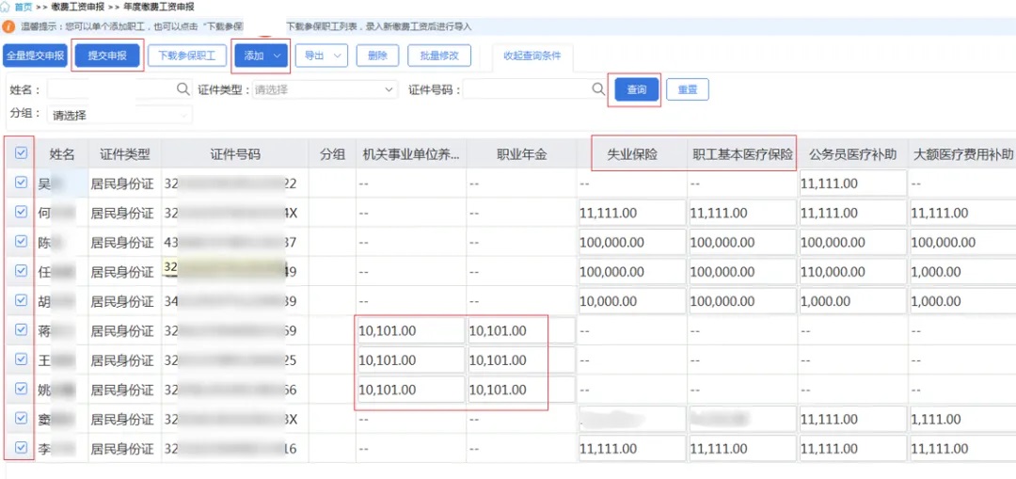The width and height of the screenshot is (1016, 479).
Task: Click the 批量修改 button
Action: coord(439,56)
